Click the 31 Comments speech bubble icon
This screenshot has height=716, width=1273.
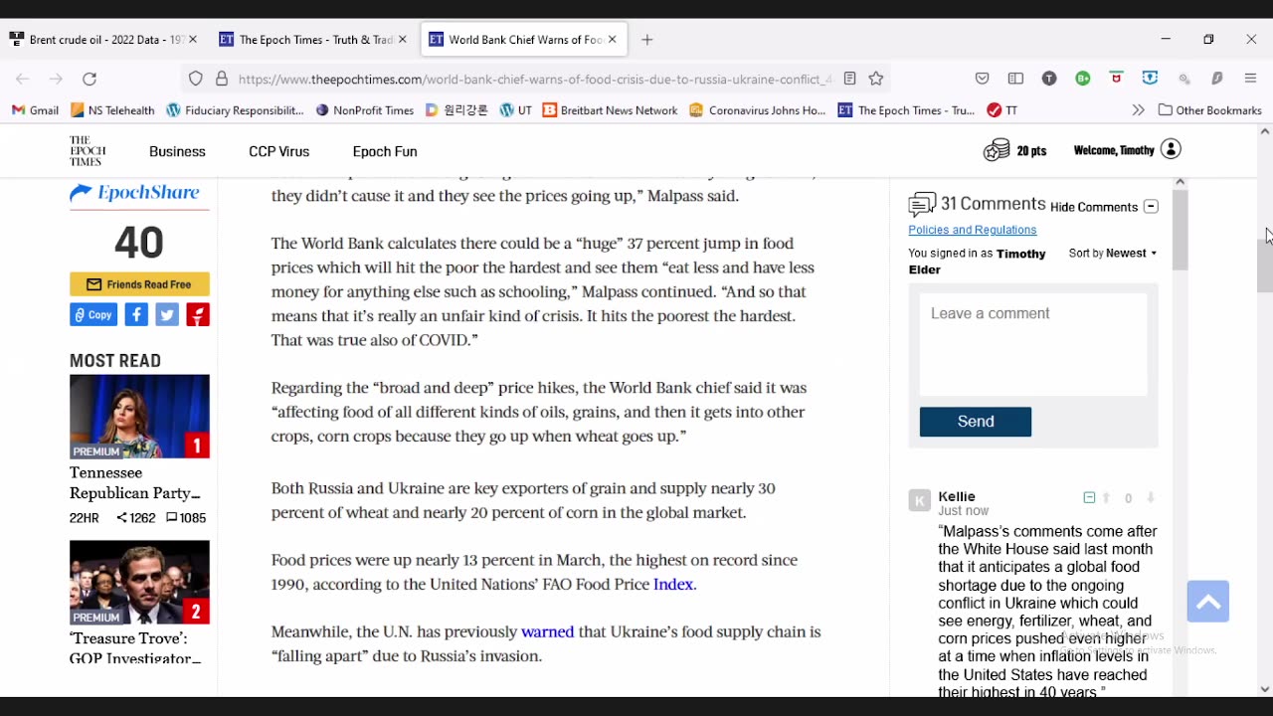click(922, 205)
